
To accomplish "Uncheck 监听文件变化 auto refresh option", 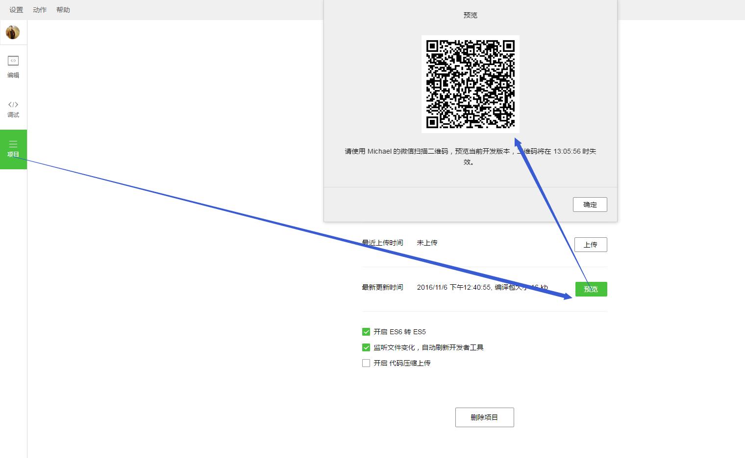I will [x=366, y=347].
